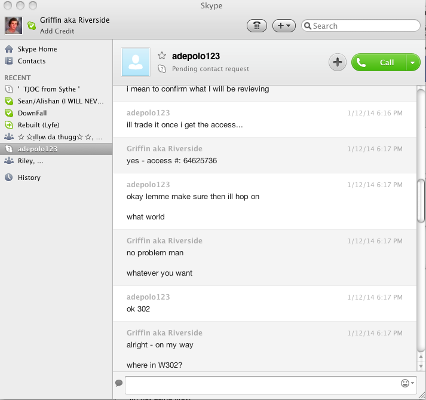The height and width of the screenshot is (400, 426).
Task: Open the add contact plus dropdown
Action: 284,26
